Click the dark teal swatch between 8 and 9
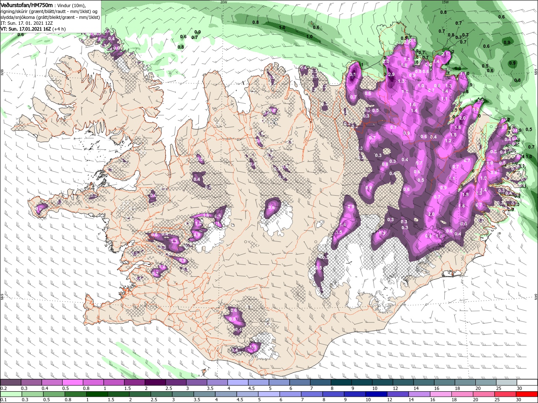This screenshot has height=403, width=538. pyautogui.click(x=341, y=382)
